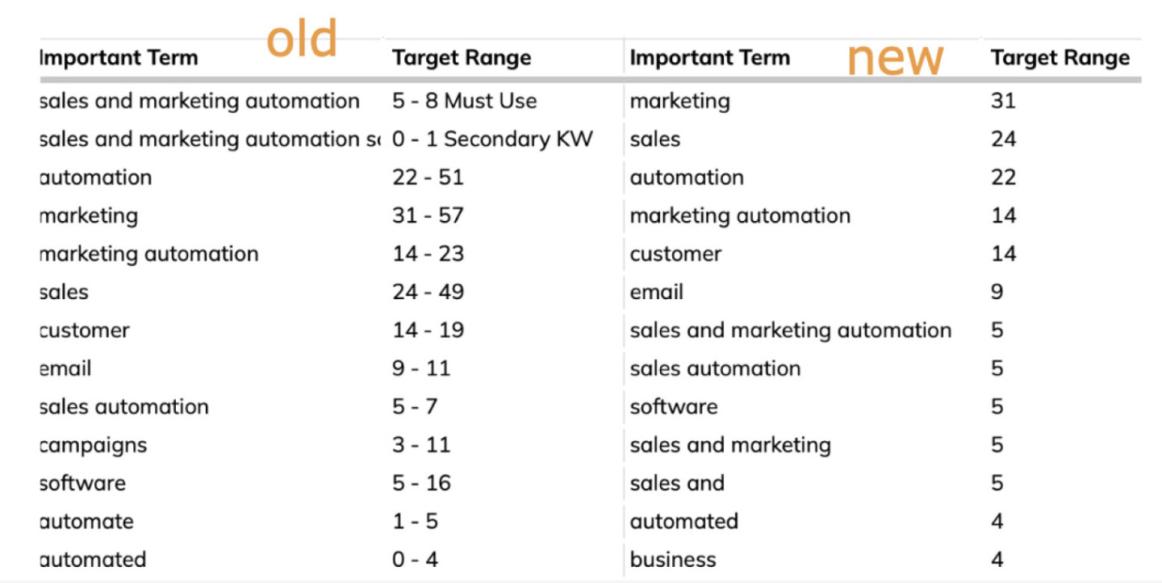This screenshot has width=1162, height=583.
Task: Click the left table's Target Range header
Action: [x=462, y=58]
